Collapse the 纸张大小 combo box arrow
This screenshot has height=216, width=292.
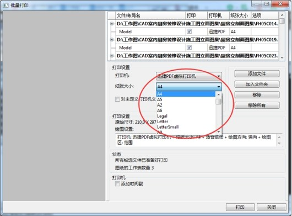pos(219,87)
